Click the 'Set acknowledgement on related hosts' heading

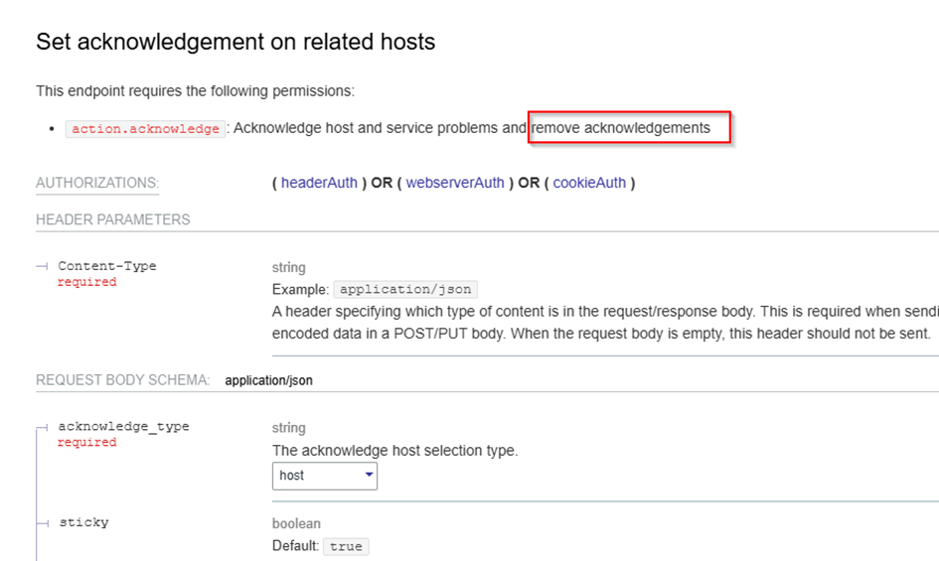coord(235,42)
